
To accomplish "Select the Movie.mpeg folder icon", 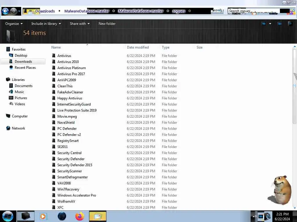I will (54, 116).
